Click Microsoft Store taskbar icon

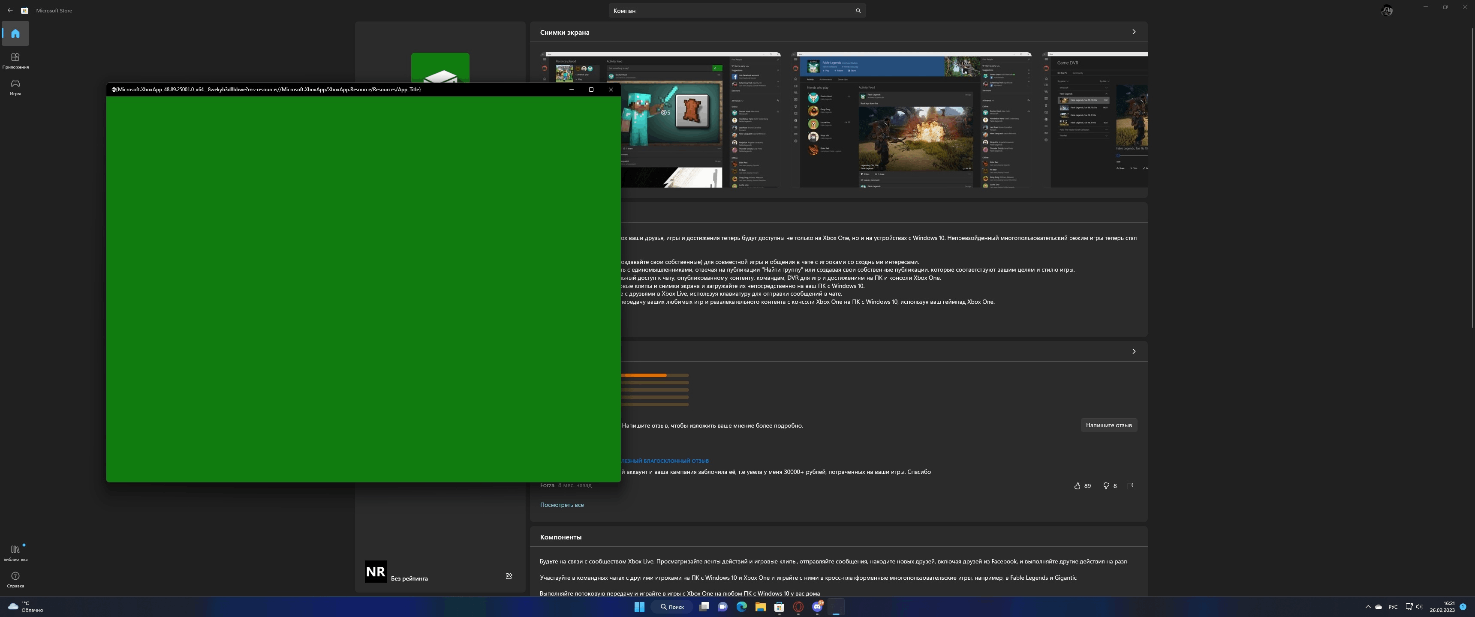tap(779, 607)
